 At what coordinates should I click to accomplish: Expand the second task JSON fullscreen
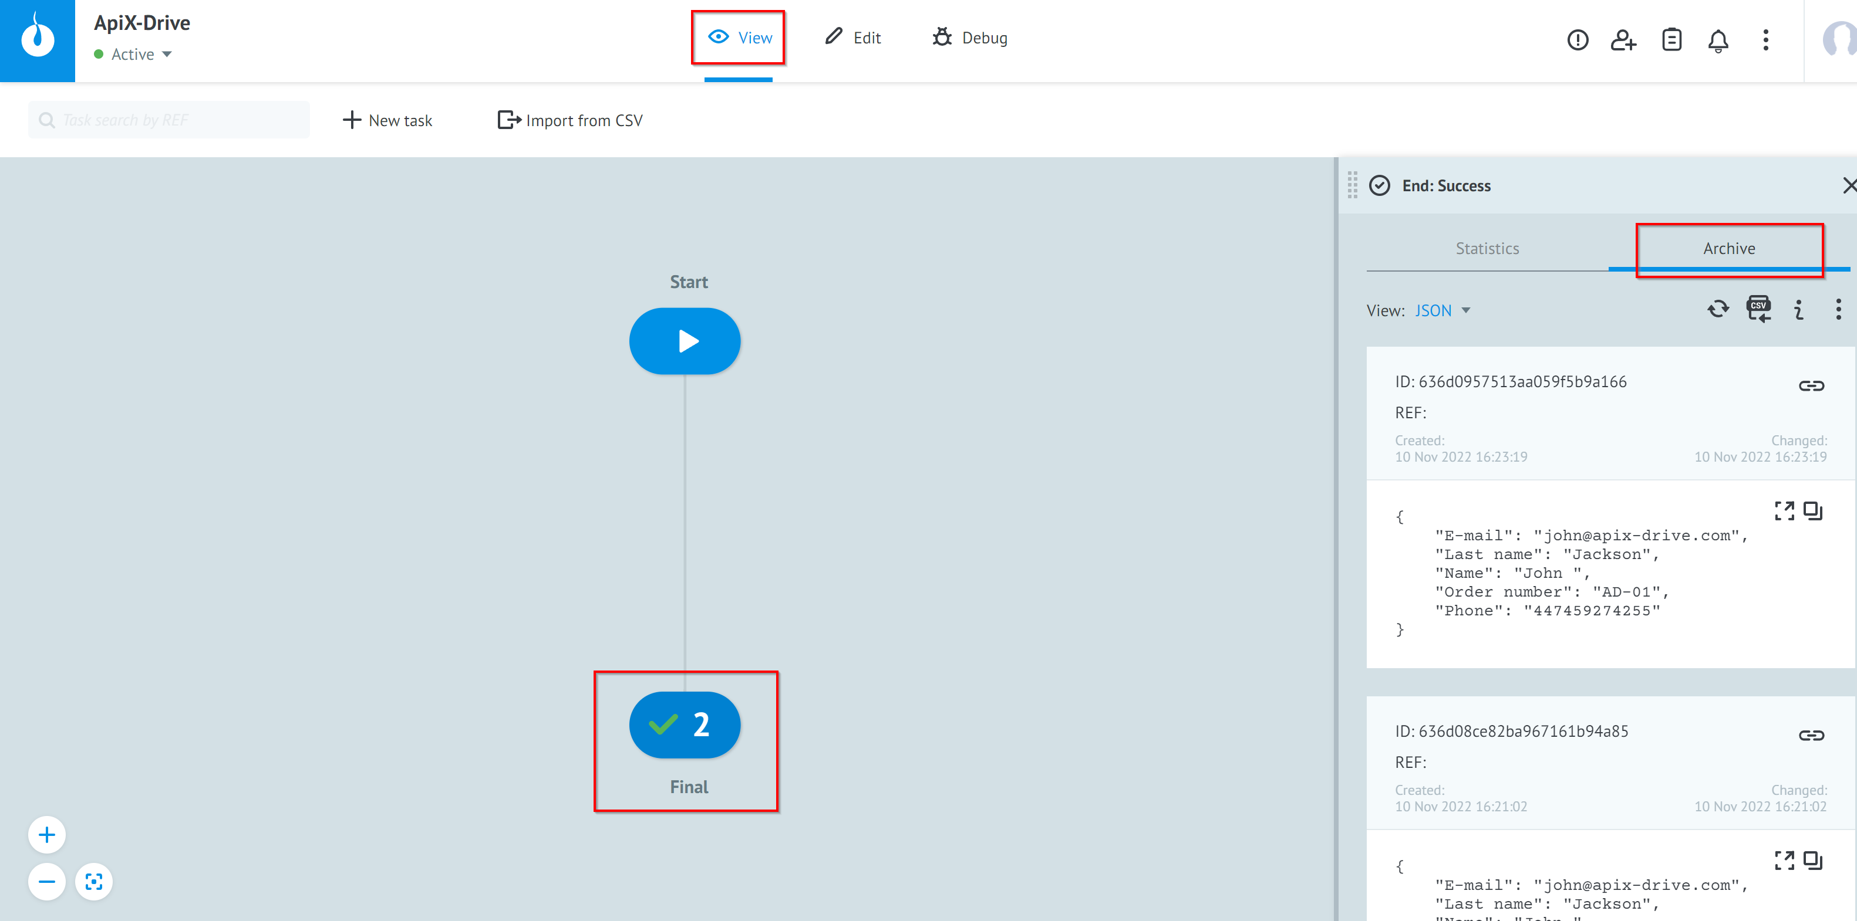tap(1785, 861)
